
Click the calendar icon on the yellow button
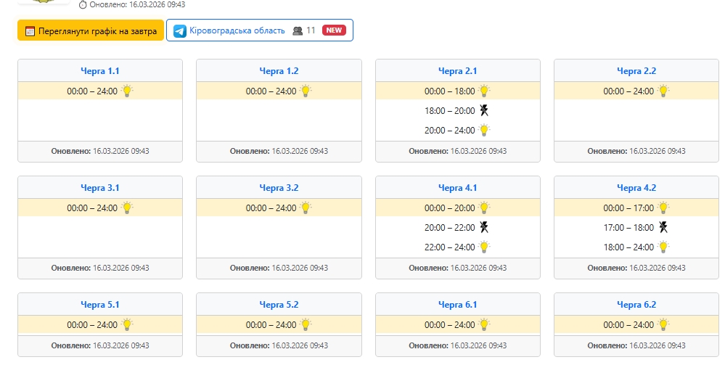[x=30, y=31]
